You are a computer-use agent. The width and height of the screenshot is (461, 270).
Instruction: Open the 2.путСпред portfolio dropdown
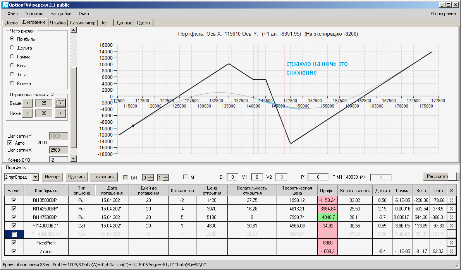[x=36, y=177]
